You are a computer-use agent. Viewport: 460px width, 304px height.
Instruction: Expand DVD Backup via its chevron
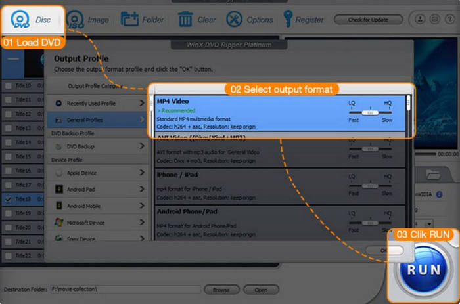[142, 146]
